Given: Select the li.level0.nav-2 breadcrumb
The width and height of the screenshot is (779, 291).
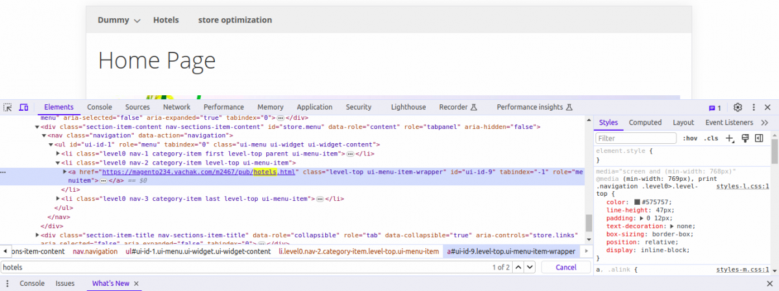Looking at the screenshot, I should click(x=359, y=251).
